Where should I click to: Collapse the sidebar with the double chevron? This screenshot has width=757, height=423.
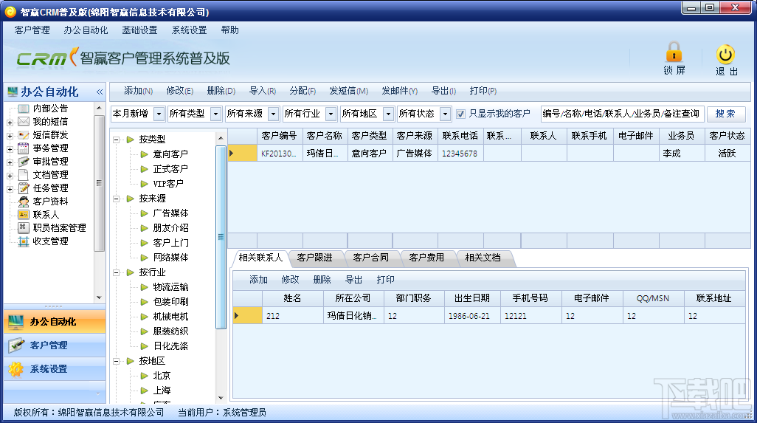[x=100, y=92]
